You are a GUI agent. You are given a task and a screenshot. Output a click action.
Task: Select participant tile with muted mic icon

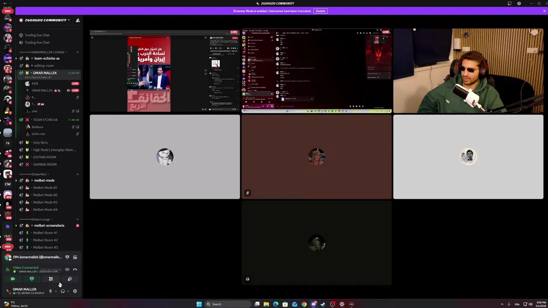coord(317,157)
